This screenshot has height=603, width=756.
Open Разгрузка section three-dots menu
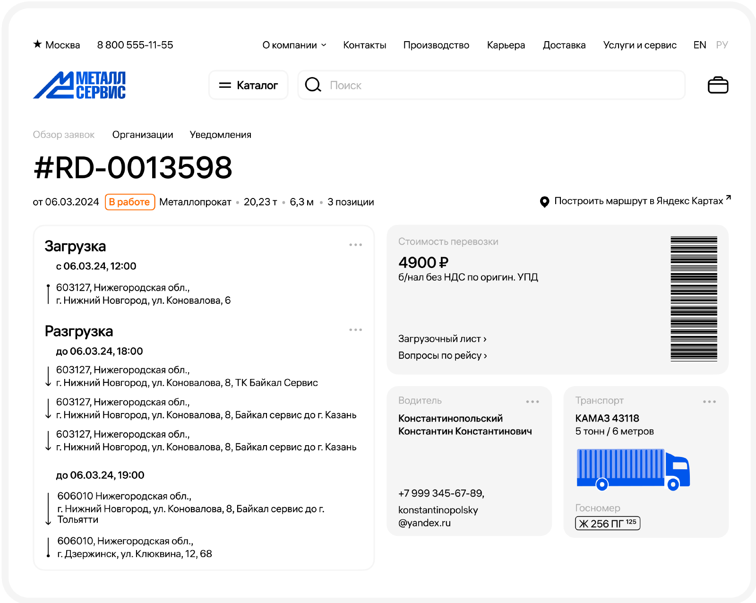click(x=355, y=330)
